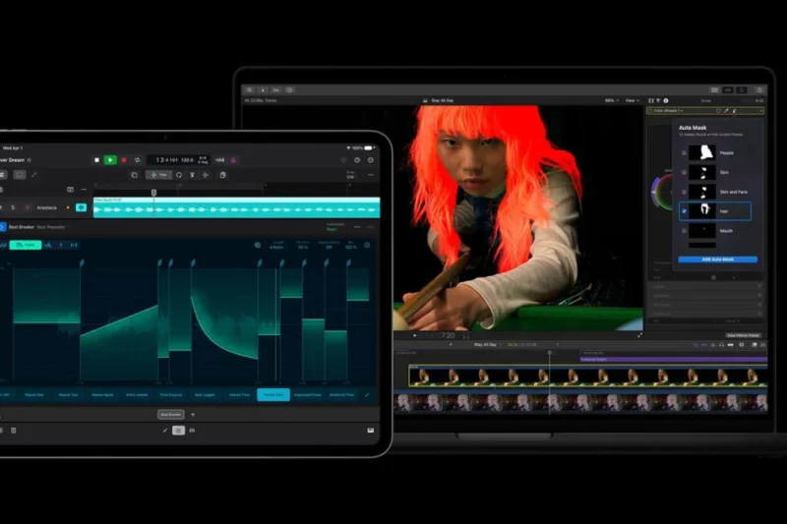
Task: Open the info inspector icon in Final Cut
Action: click(x=666, y=101)
